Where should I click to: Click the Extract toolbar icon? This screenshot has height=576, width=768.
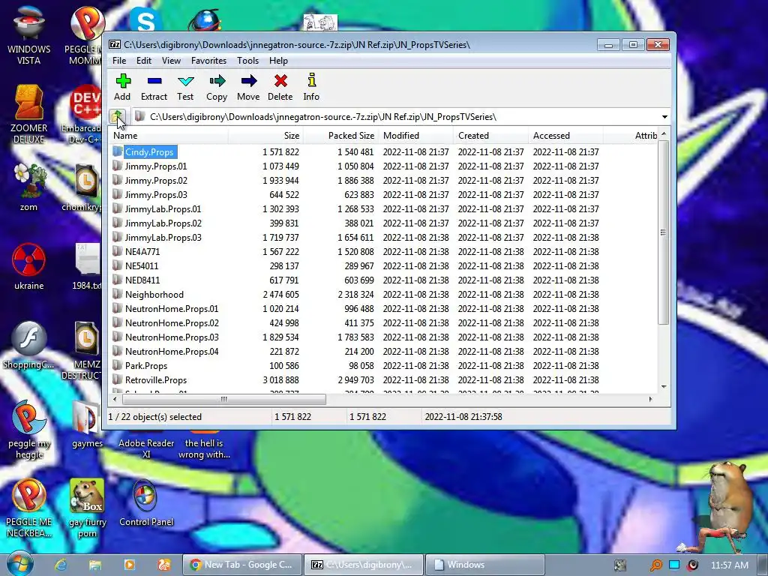pyautogui.click(x=154, y=81)
